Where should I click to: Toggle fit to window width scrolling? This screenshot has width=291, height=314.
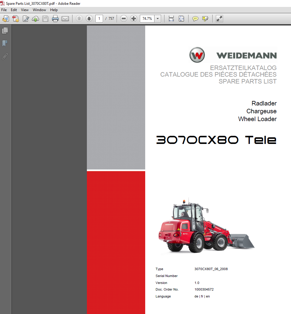click(171, 19)
